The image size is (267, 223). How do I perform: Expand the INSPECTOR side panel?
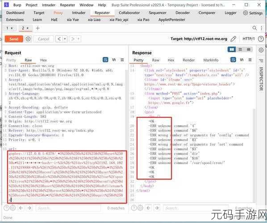(x=261, y=78)
